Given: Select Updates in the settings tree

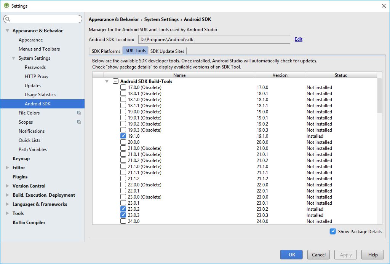Looking at the screenshot, I should [x=33, y=86].
